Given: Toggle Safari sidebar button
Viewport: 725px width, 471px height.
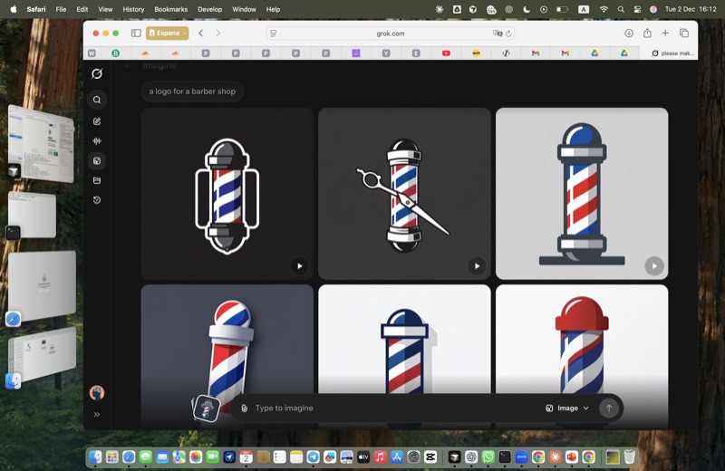Looking at the screenshot, I should (x=136, y=34).
